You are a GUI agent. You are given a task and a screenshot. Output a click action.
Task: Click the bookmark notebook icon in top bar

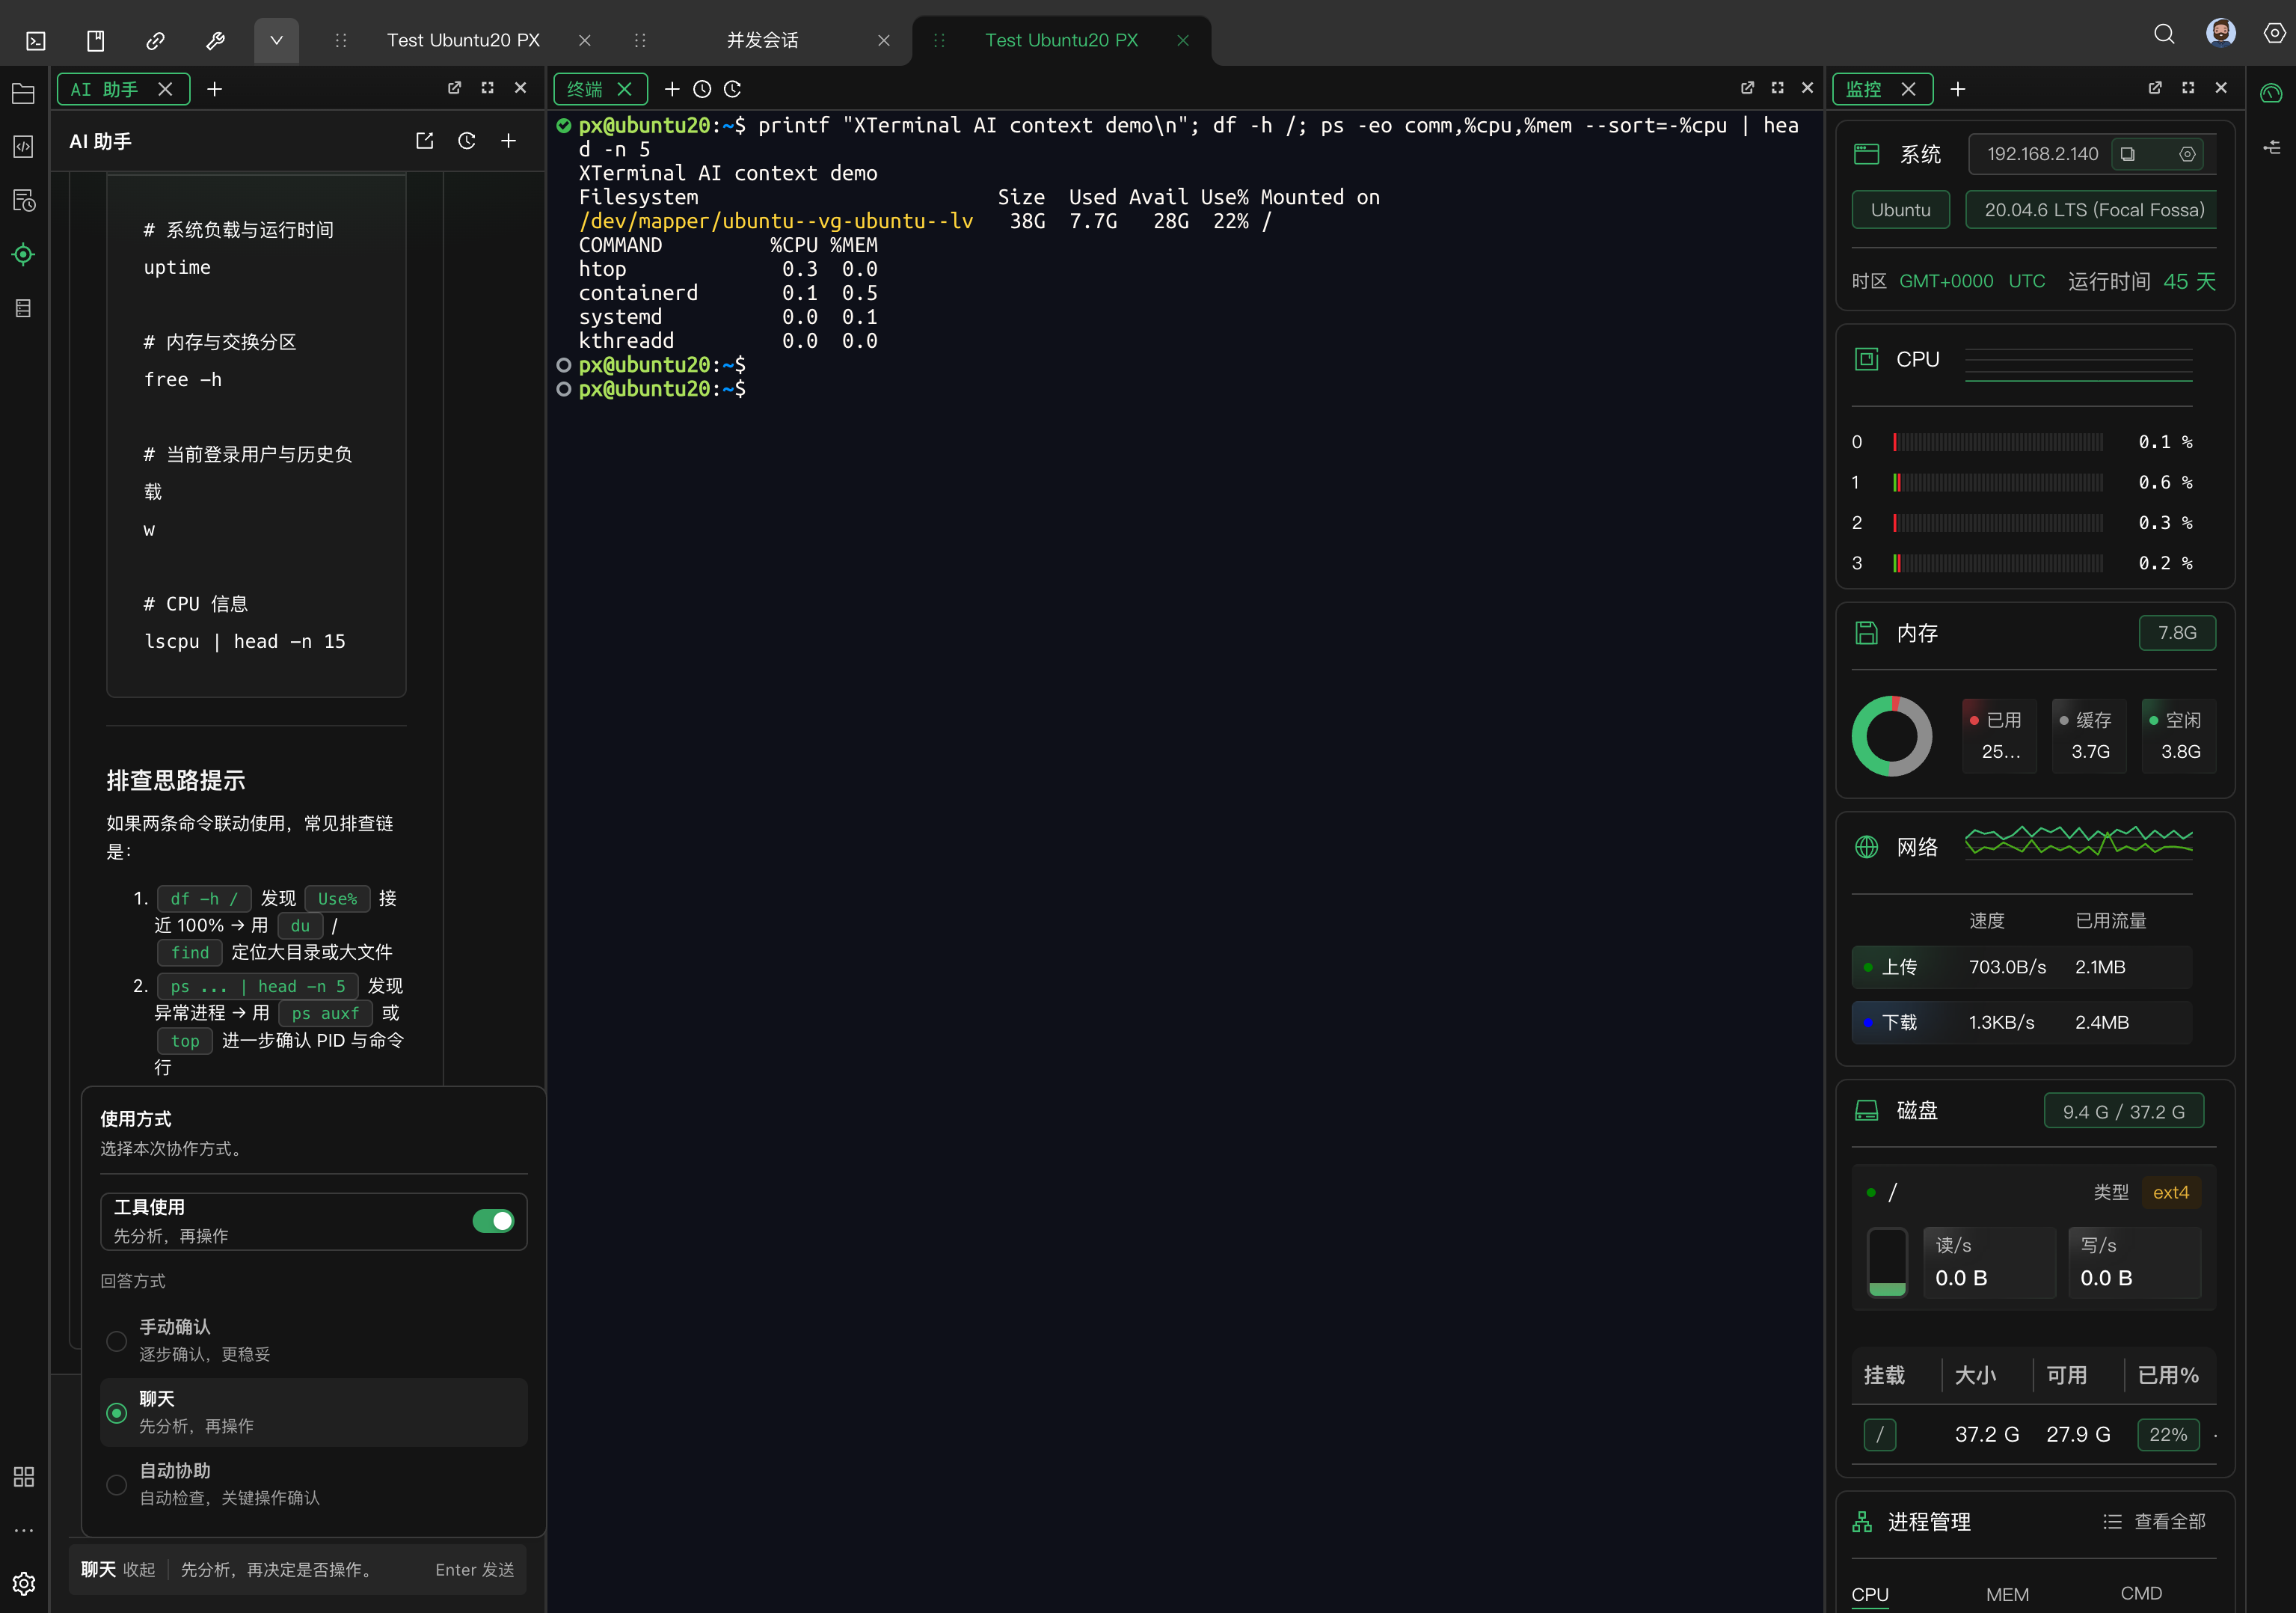point(95,40)
